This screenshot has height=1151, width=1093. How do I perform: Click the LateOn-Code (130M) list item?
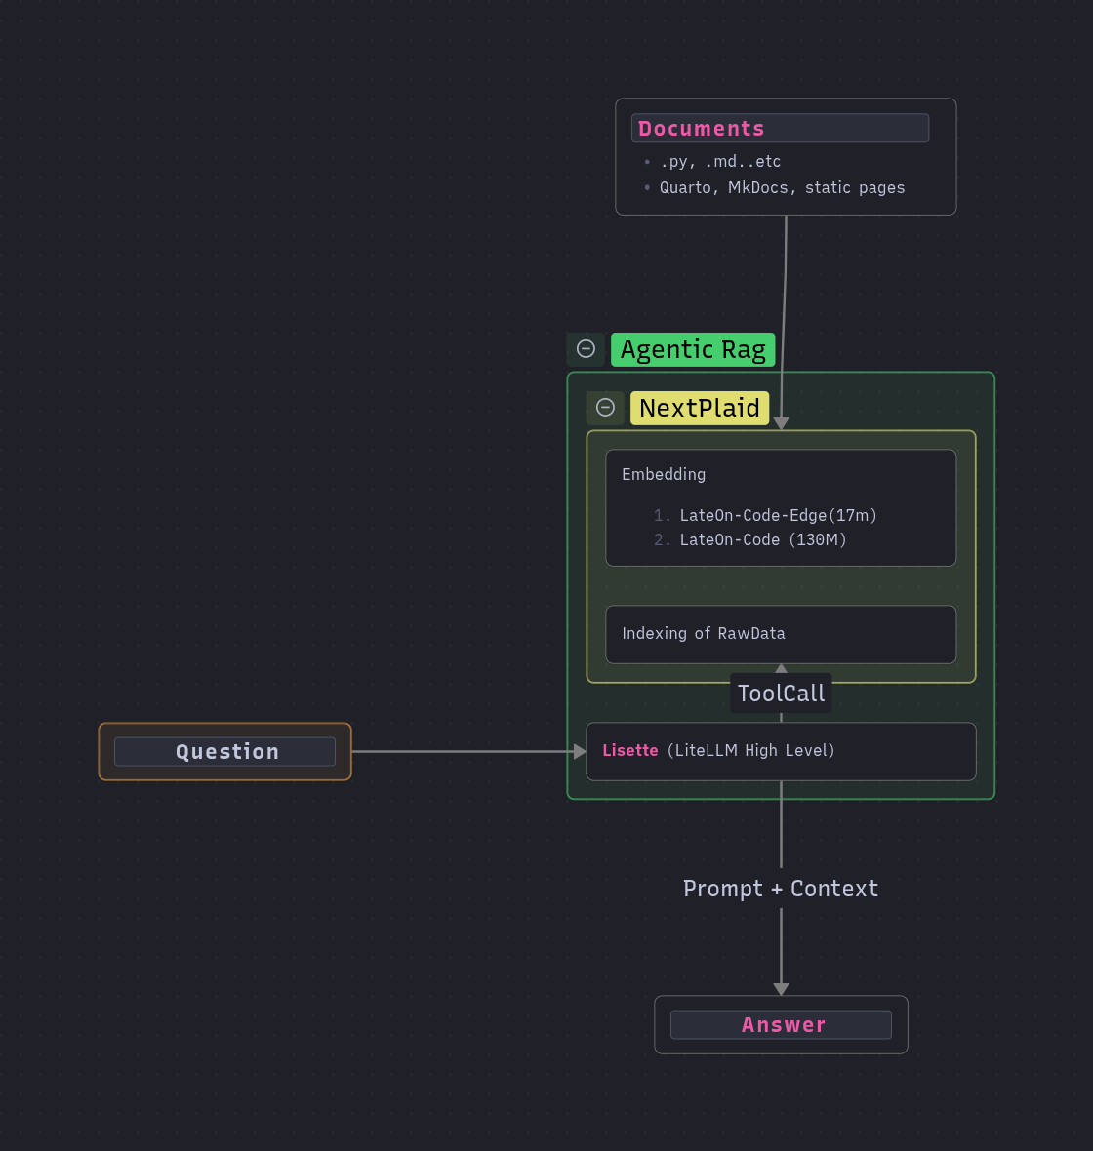[762, 540]
